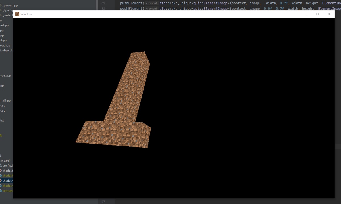Click line number 67 in the editor gutter
Viewport: 341px width, 204px height.
103,202
